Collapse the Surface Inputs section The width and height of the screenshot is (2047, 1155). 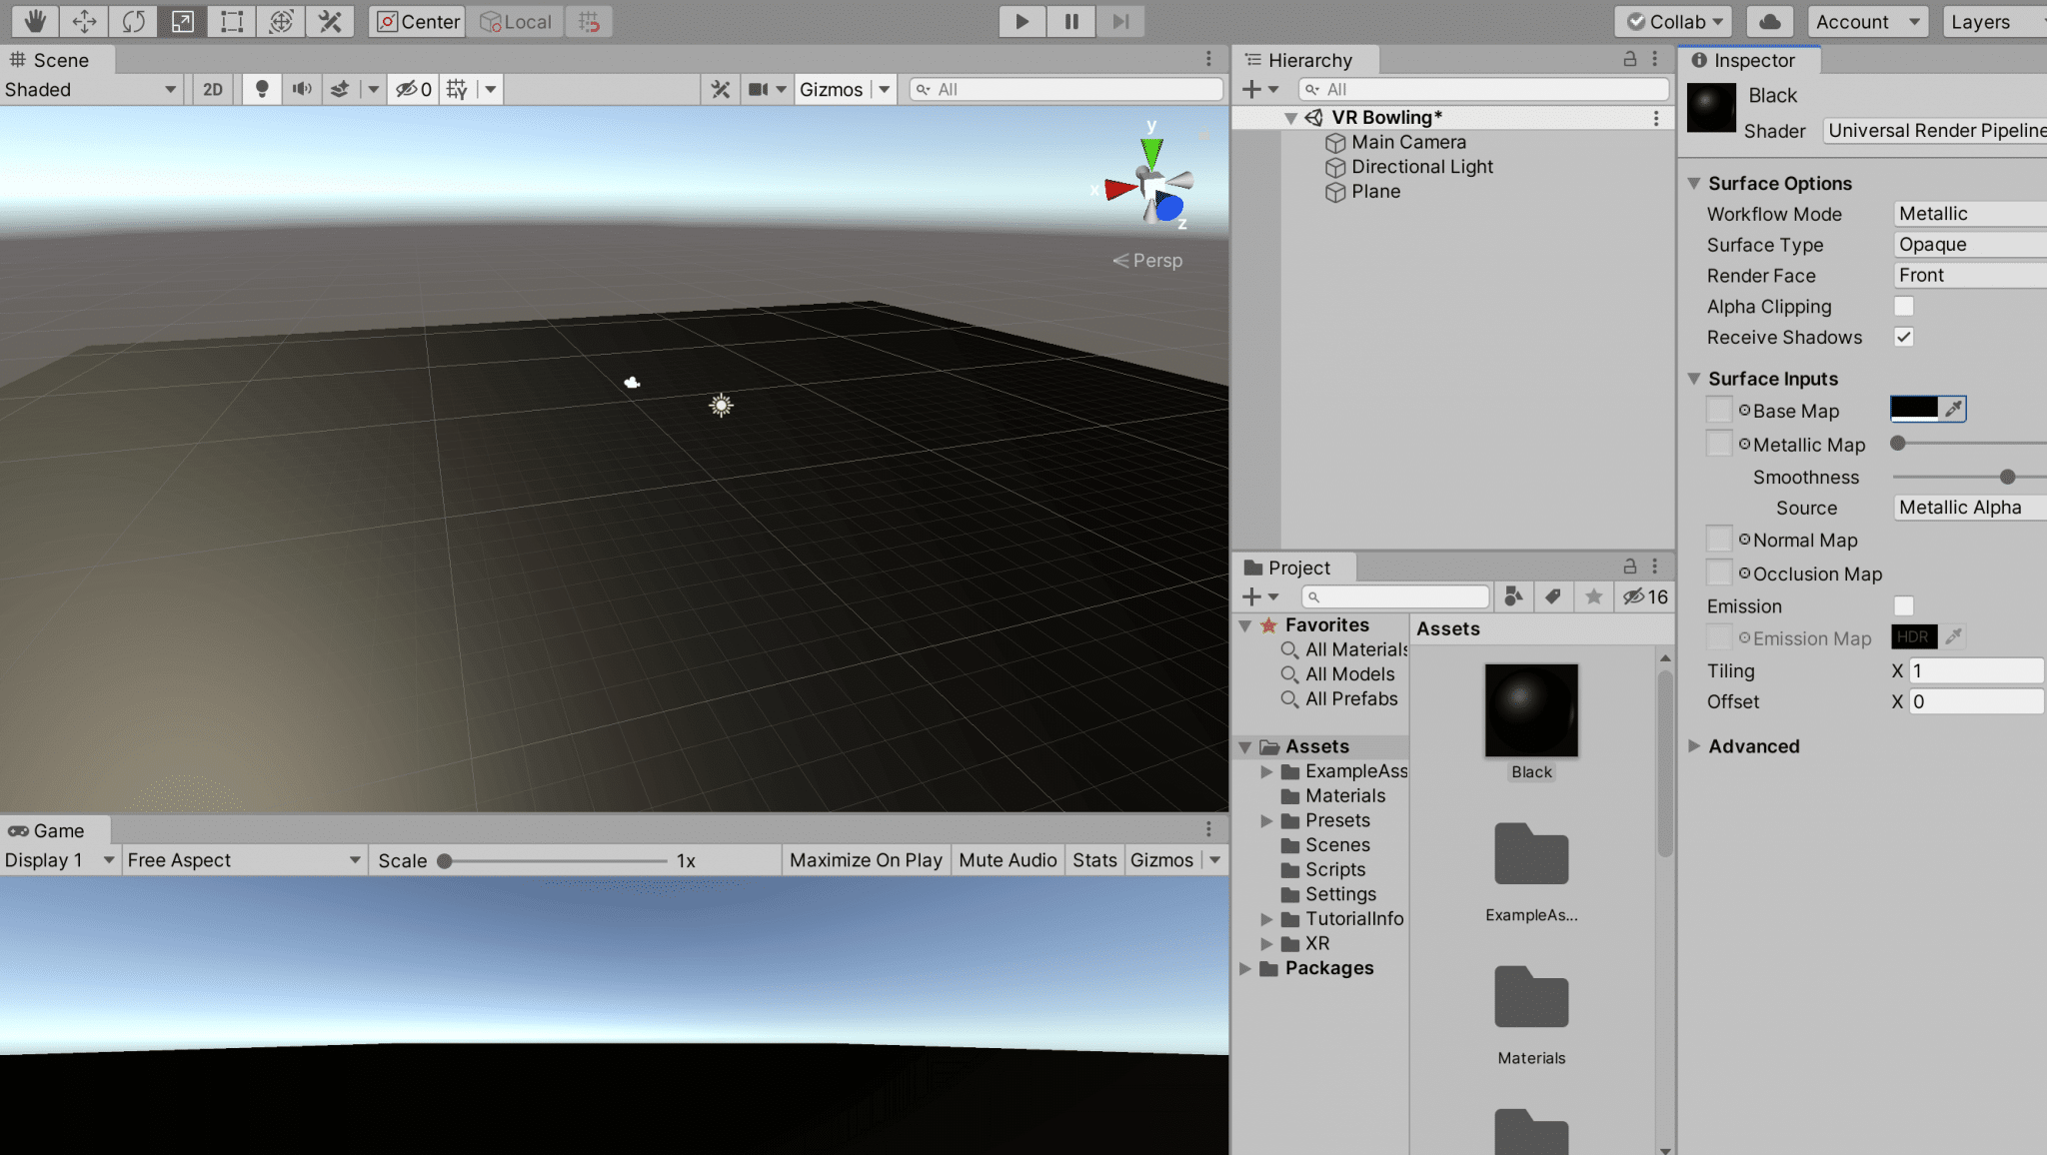tap(1693, 379)
